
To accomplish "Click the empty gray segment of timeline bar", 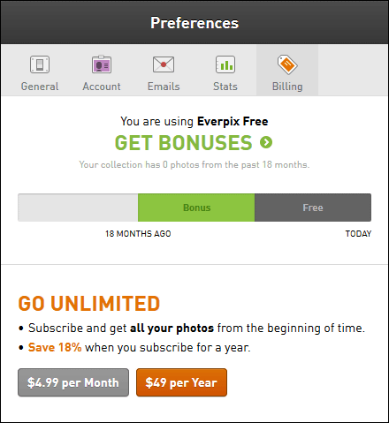I will coord(78,208).
